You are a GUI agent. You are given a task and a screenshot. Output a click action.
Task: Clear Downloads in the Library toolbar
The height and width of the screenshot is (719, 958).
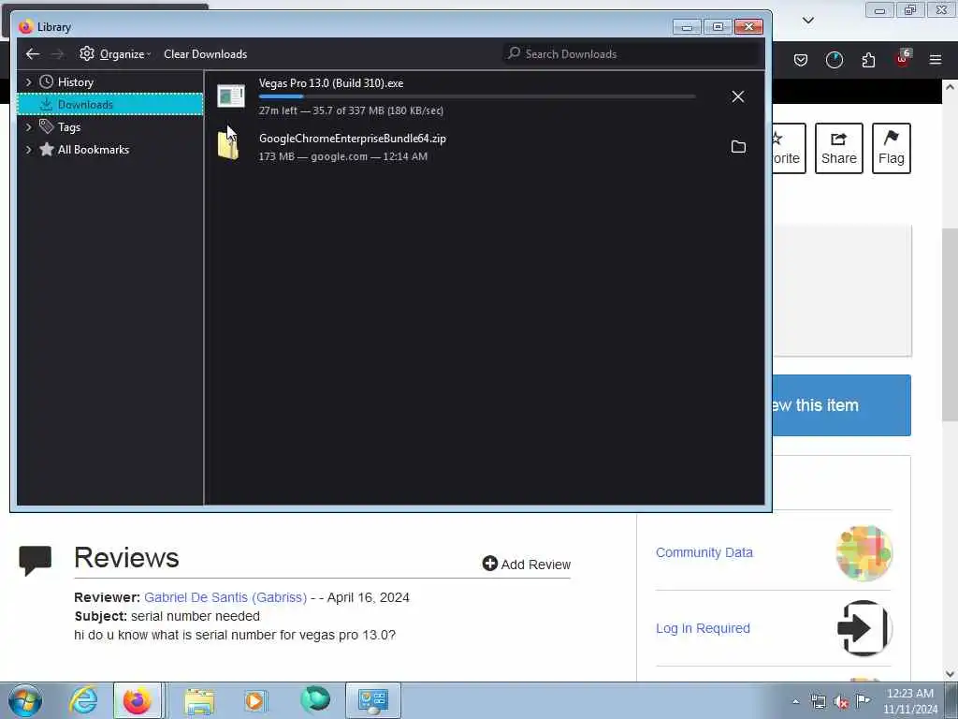tap(205, 54)
